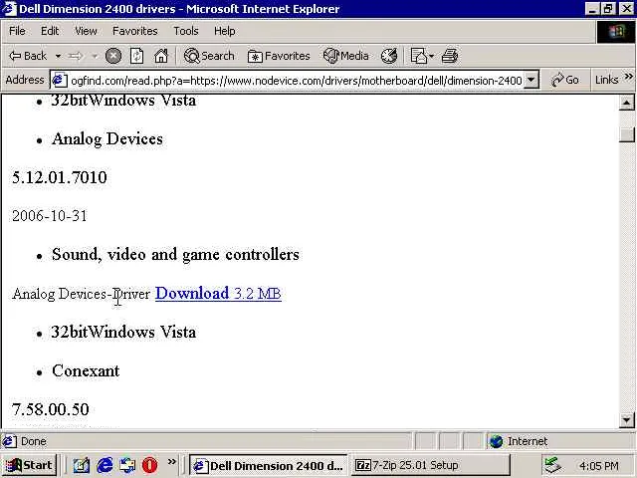Click '32bitWindows Vista' below the Download link
Screen dimensions: 637x478
coord(123,332)
